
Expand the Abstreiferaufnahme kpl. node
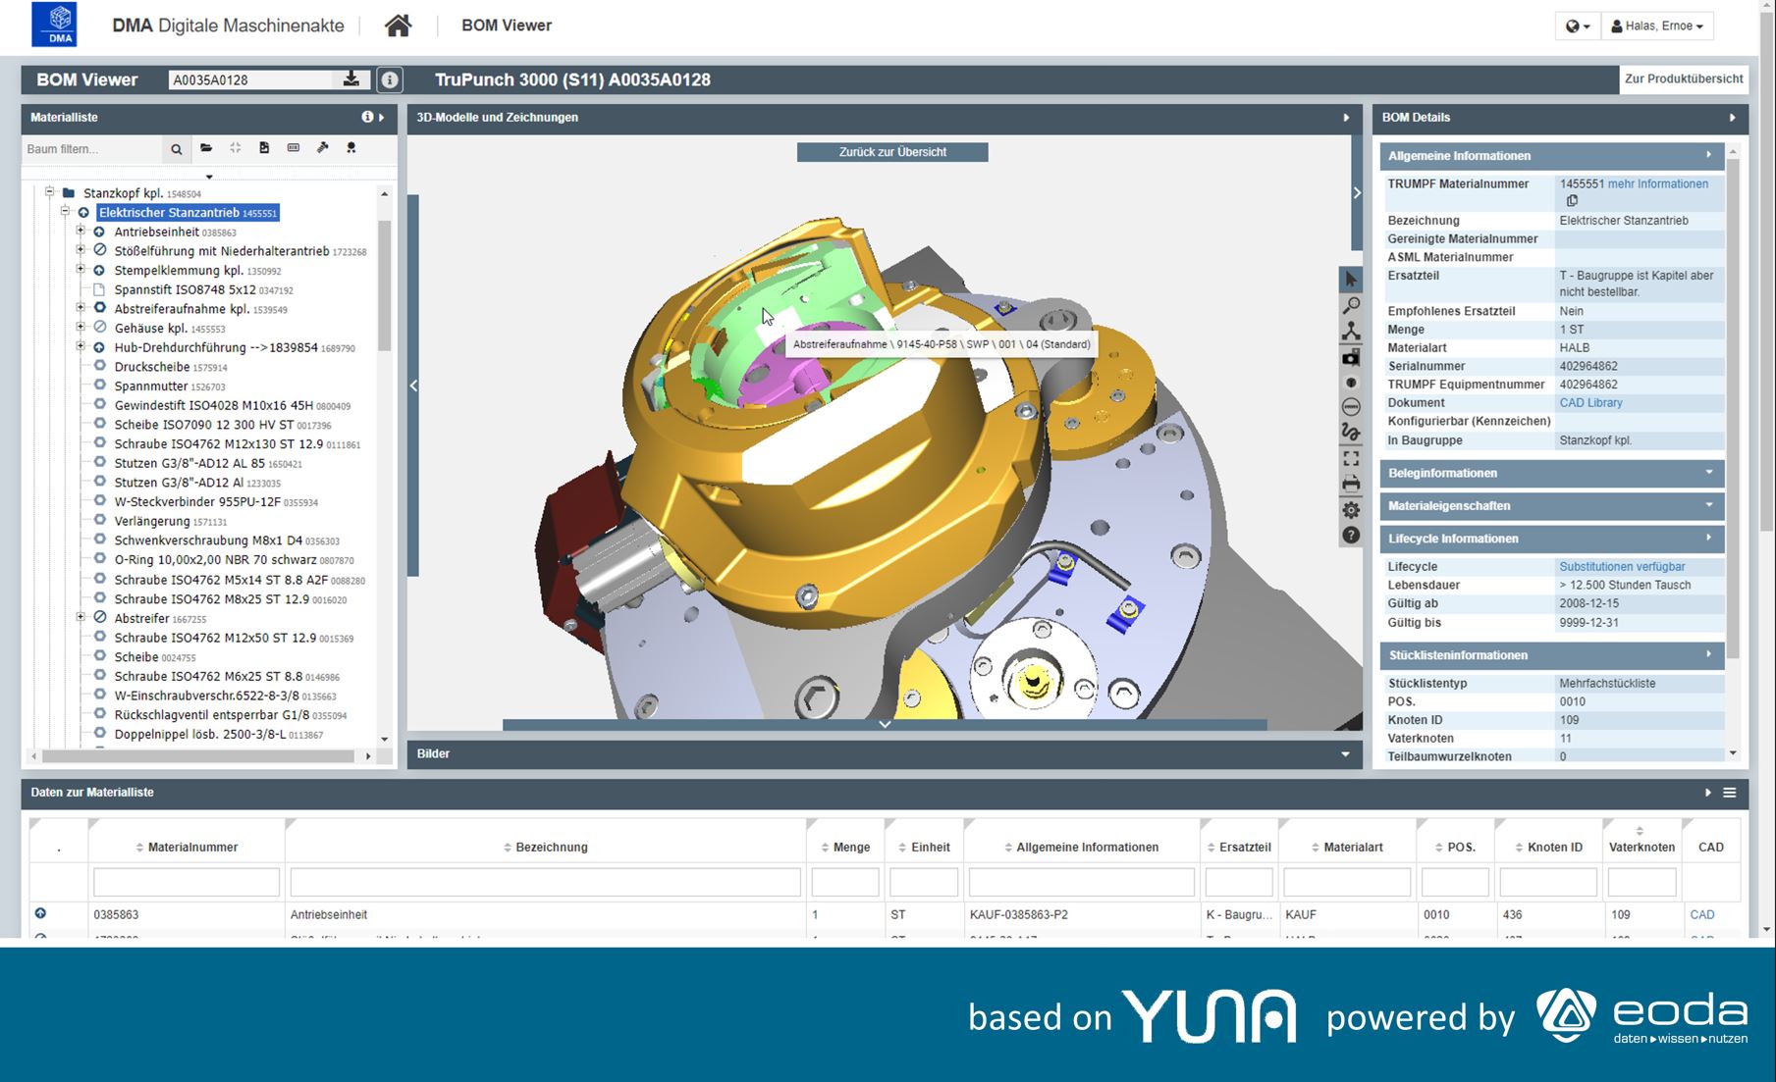pyautogui.click(x=81, y=308)
